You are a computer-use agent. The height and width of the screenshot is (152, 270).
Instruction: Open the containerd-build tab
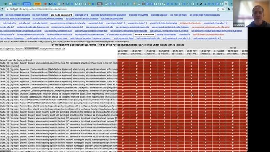pyautogui.click(x=96, y=23)
